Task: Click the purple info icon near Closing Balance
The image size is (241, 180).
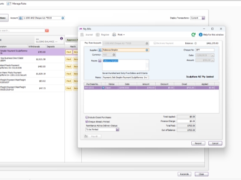Action: (61, 38)
